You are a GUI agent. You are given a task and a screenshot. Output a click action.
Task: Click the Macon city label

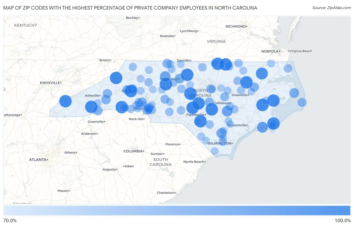(63, 191)
